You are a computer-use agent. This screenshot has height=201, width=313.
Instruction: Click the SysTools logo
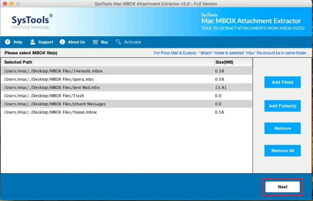[x=32, y=21]
